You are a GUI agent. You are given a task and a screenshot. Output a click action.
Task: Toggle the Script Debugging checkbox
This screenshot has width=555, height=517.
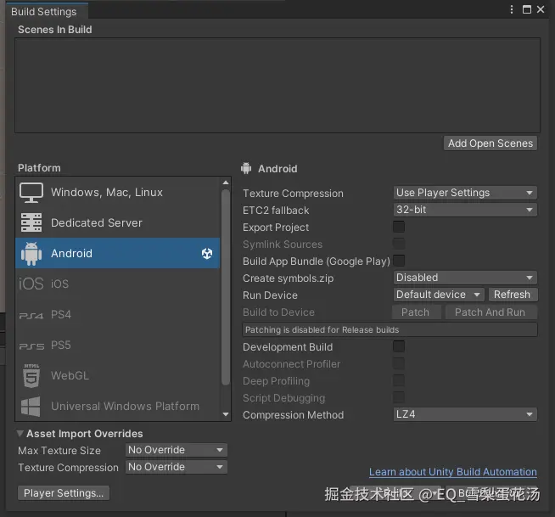pos(399,397)
